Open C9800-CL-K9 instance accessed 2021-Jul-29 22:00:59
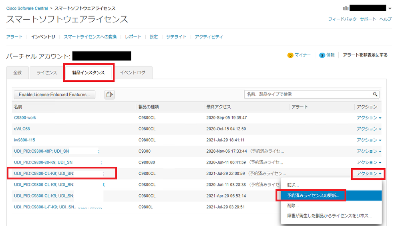This screenshot has height=226, width=400. point(44,174)
